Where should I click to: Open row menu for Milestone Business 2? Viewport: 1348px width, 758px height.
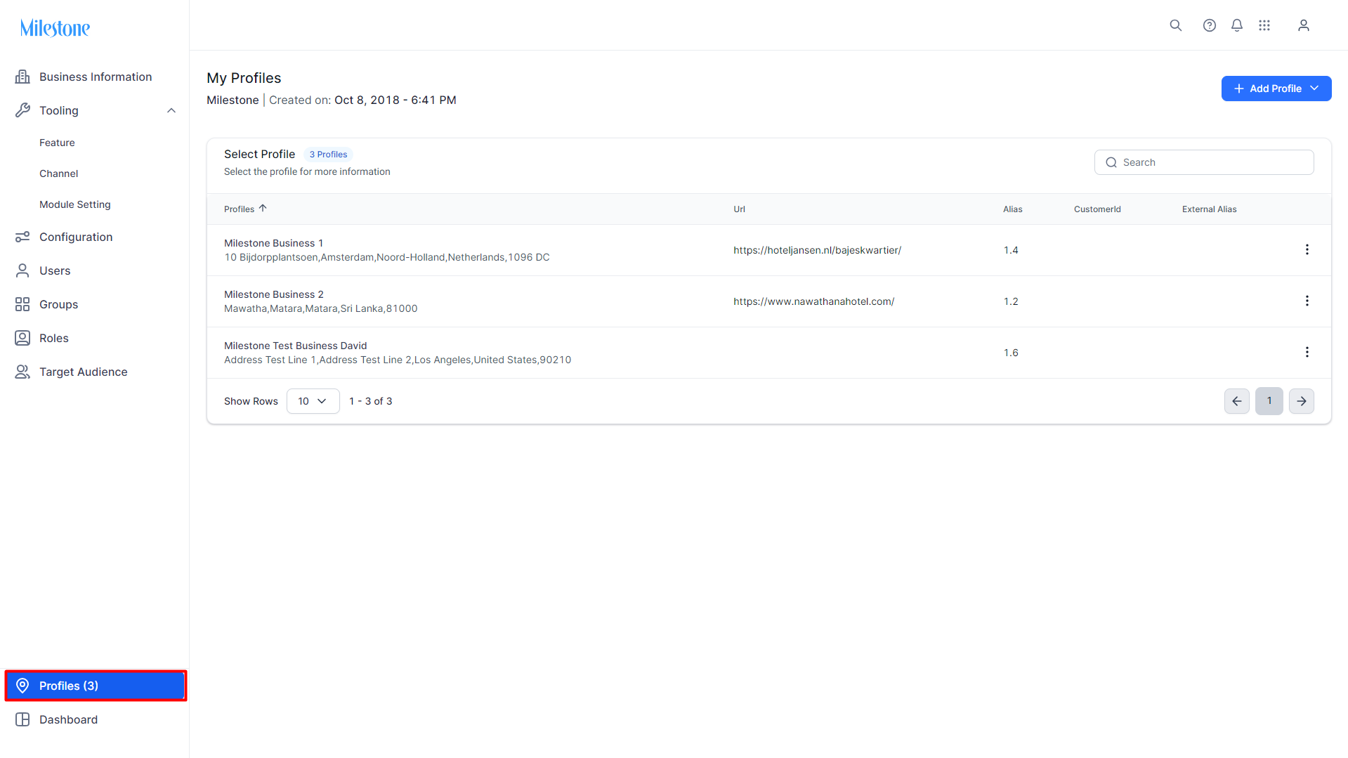[1307, 301]
